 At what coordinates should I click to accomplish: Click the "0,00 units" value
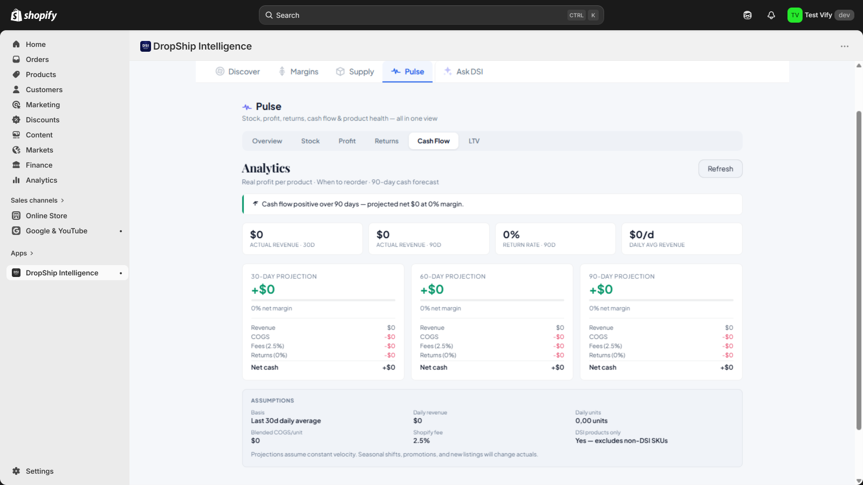[x=591, y=421]
